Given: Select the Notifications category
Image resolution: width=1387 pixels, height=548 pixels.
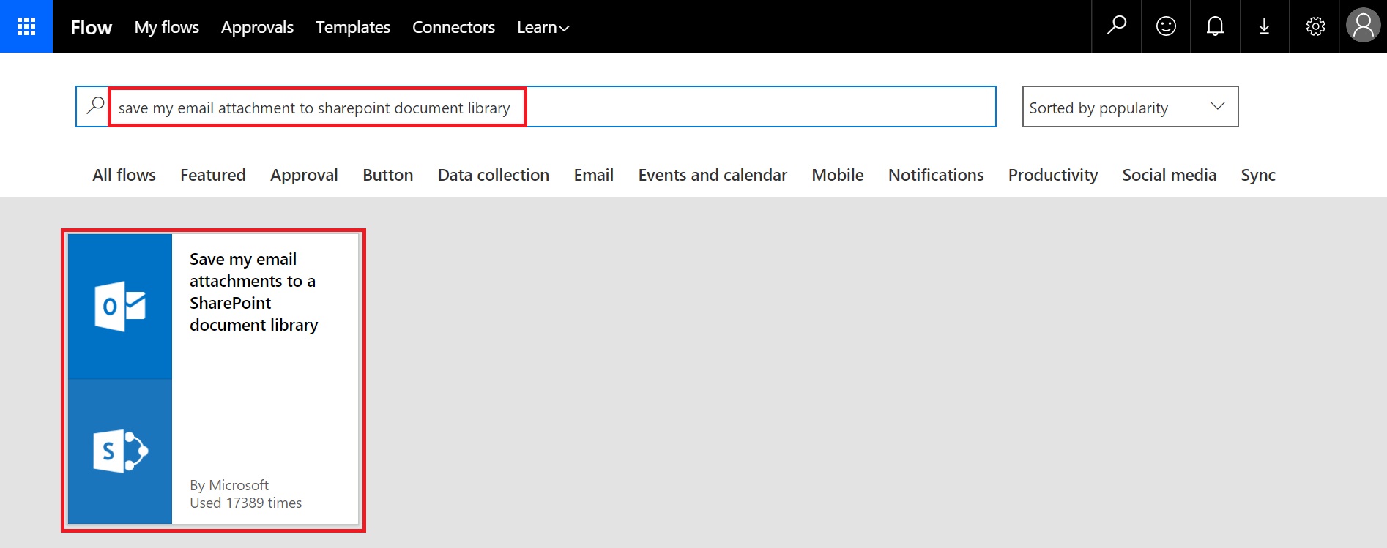Looking at the screenshot, I should pyautogui.click(x=936, y=175).
